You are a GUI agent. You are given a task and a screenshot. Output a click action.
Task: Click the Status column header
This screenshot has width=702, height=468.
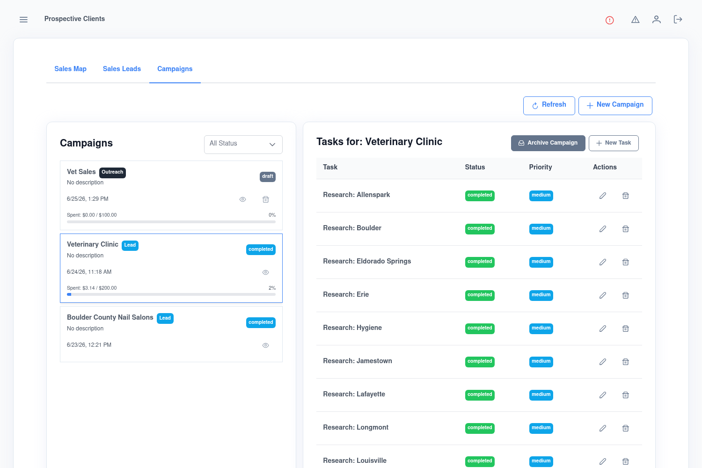(x=475, y=167)
